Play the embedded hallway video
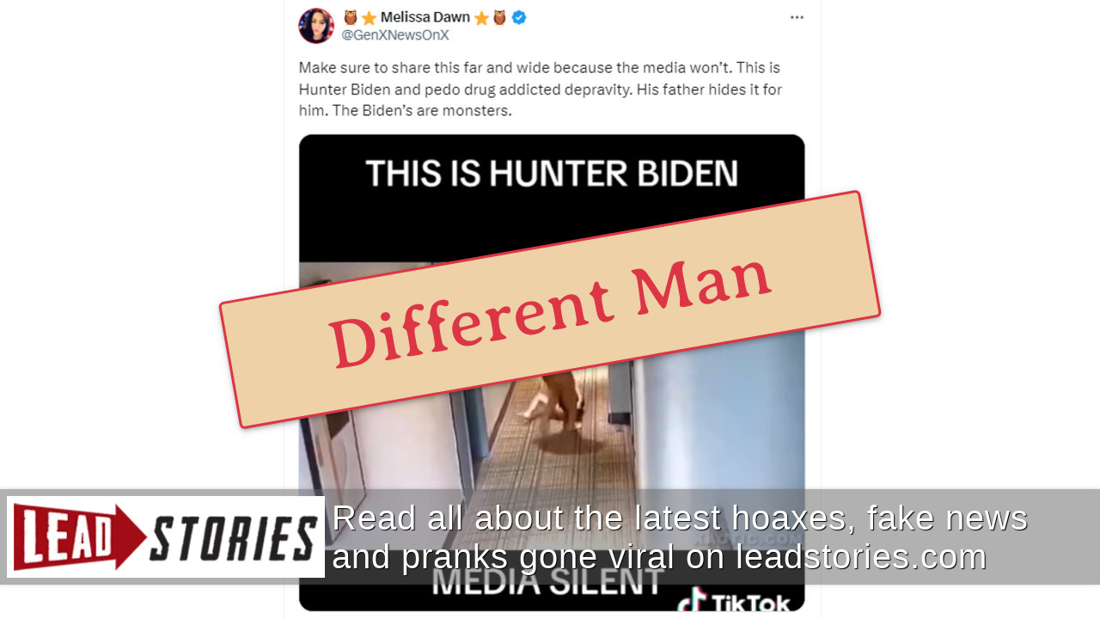The height and width of the screenshot is (619, 1100). 552,372
